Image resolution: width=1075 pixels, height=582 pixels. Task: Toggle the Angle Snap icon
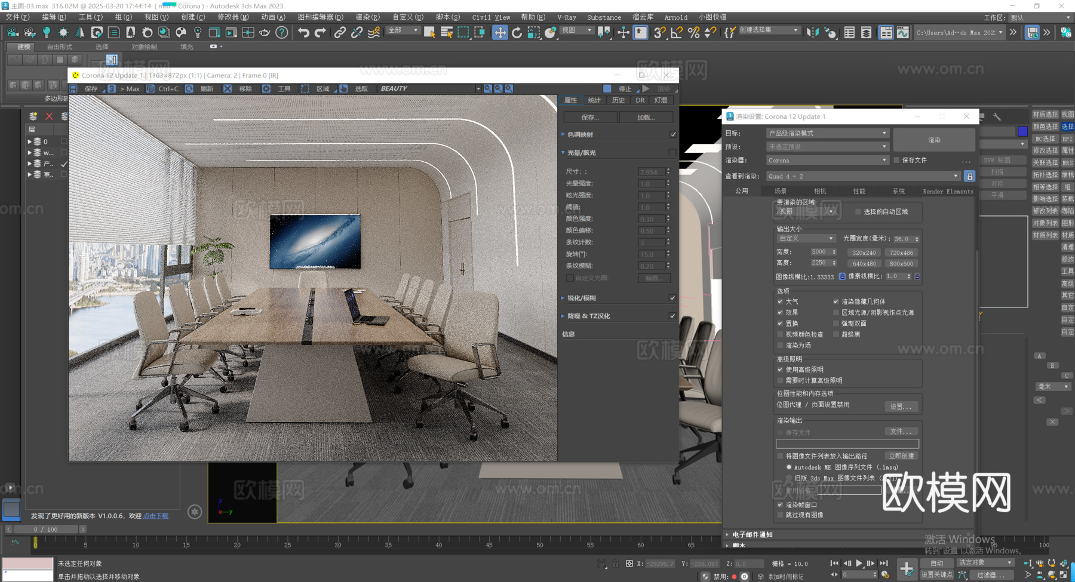(676, 32)
